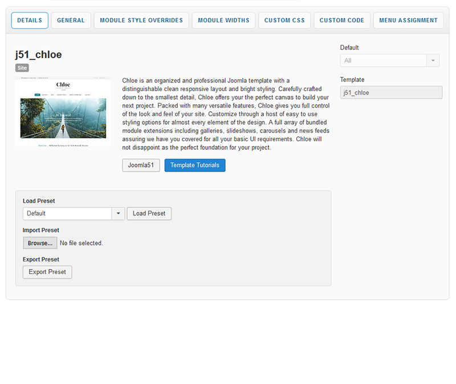Switch to the Details tab
Screen dimensions: 456x384
pos(30,21)
